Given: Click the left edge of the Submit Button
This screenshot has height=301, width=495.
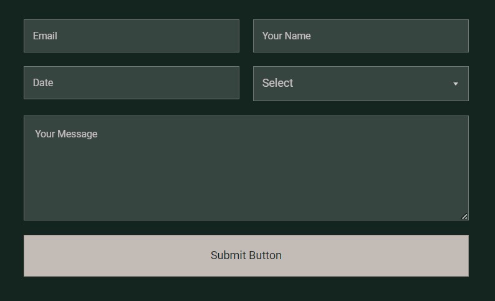Looking at the screenshot, I should (x=32, y=255).
